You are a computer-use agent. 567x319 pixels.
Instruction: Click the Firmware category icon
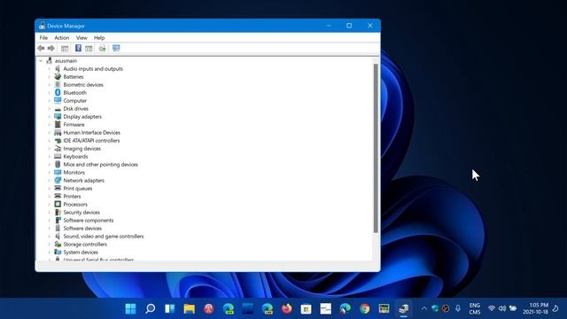coord(58,124)
